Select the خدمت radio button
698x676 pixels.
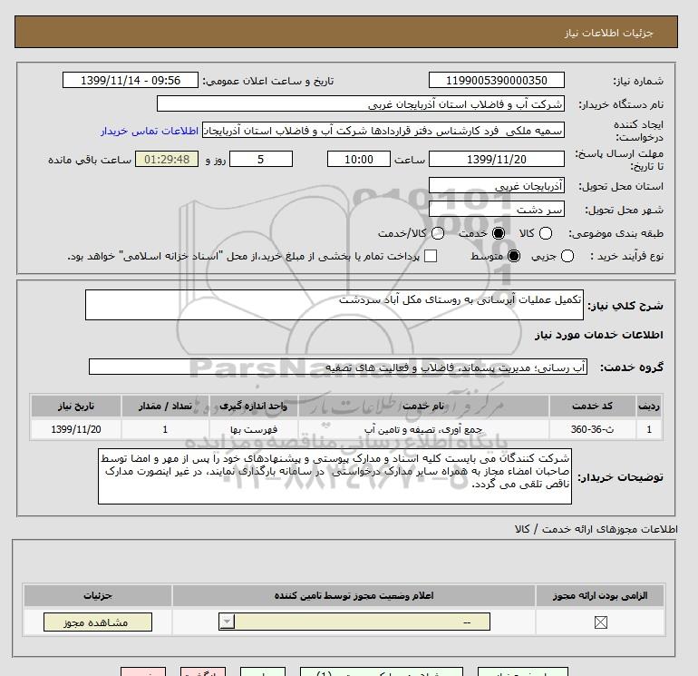pyautogui.click(x=499, y=233)
